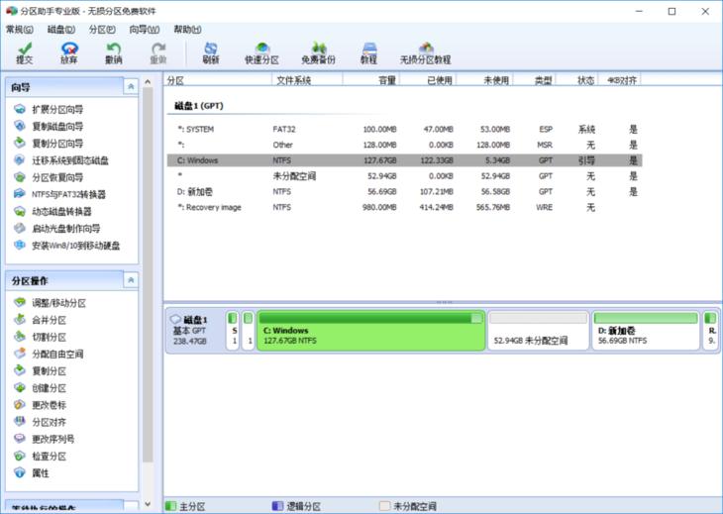This screenshot has height=514, width=723.
Task: Open 安装Win8/10到移动硬盘 wizard
Action: point(67,246)
